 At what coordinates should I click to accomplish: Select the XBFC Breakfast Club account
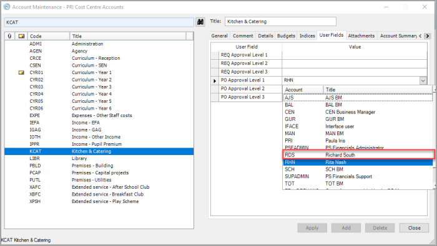tap(99, 194)
